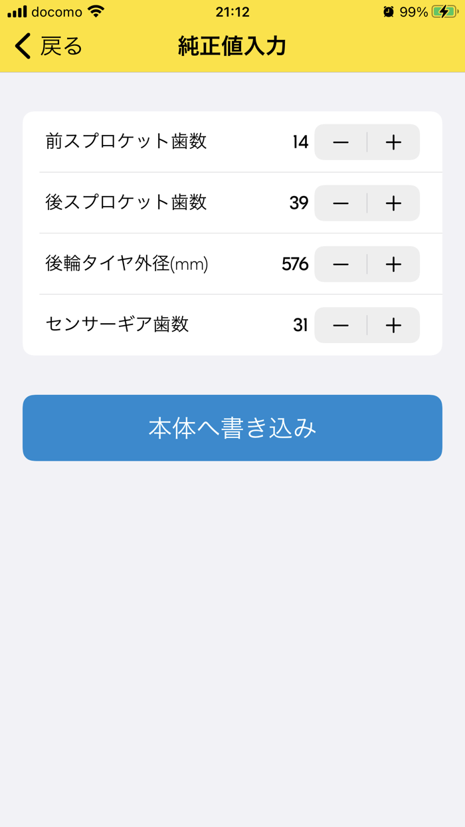
Task: Decrease センサーギア歯数 sensor gear teeth count
Action: point(340,325)
